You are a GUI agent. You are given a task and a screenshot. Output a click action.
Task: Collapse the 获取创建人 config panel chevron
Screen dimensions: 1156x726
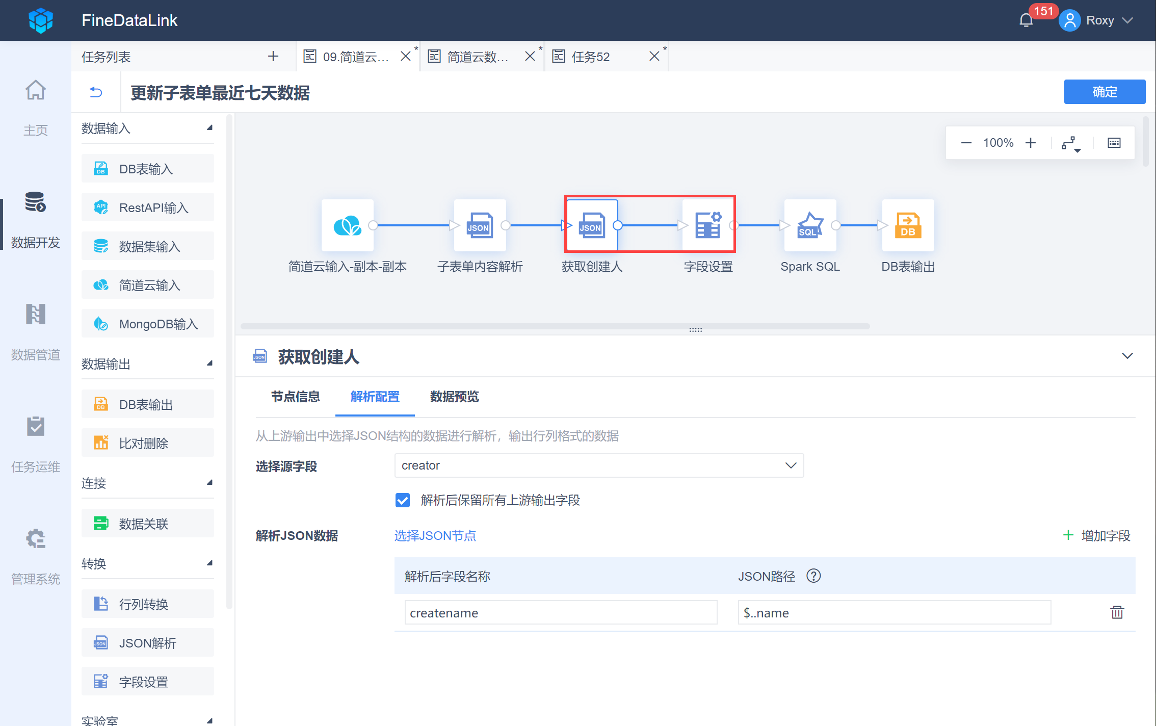pyautogui.click(x=1127, y=356)
